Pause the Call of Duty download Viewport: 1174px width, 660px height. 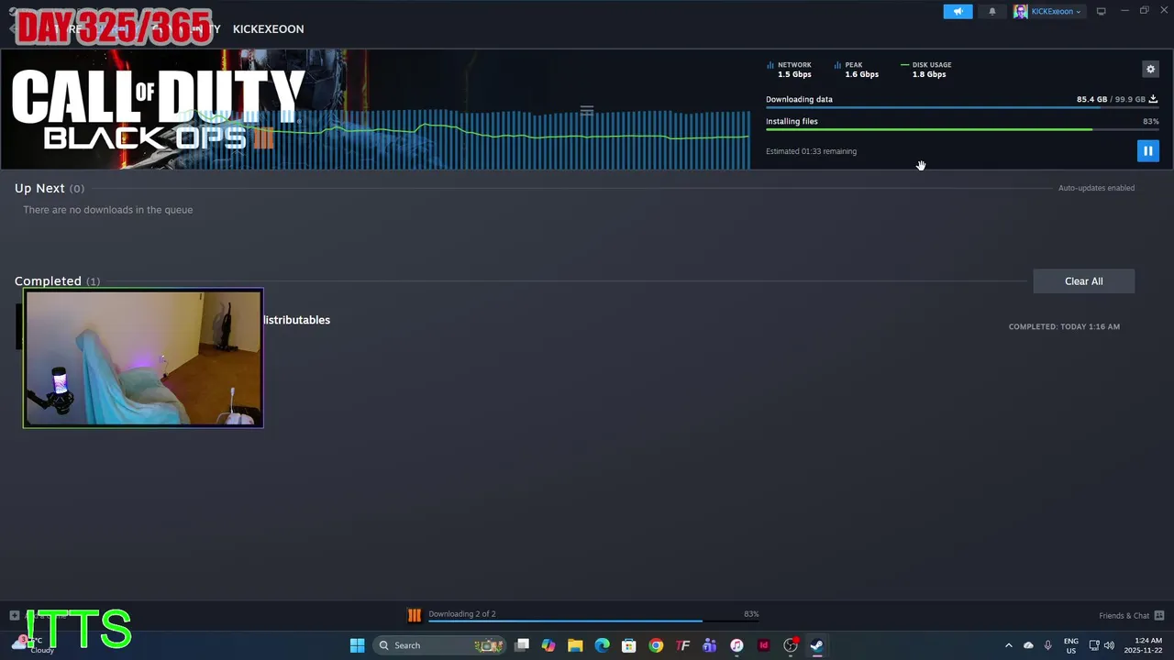(1147, 151)
